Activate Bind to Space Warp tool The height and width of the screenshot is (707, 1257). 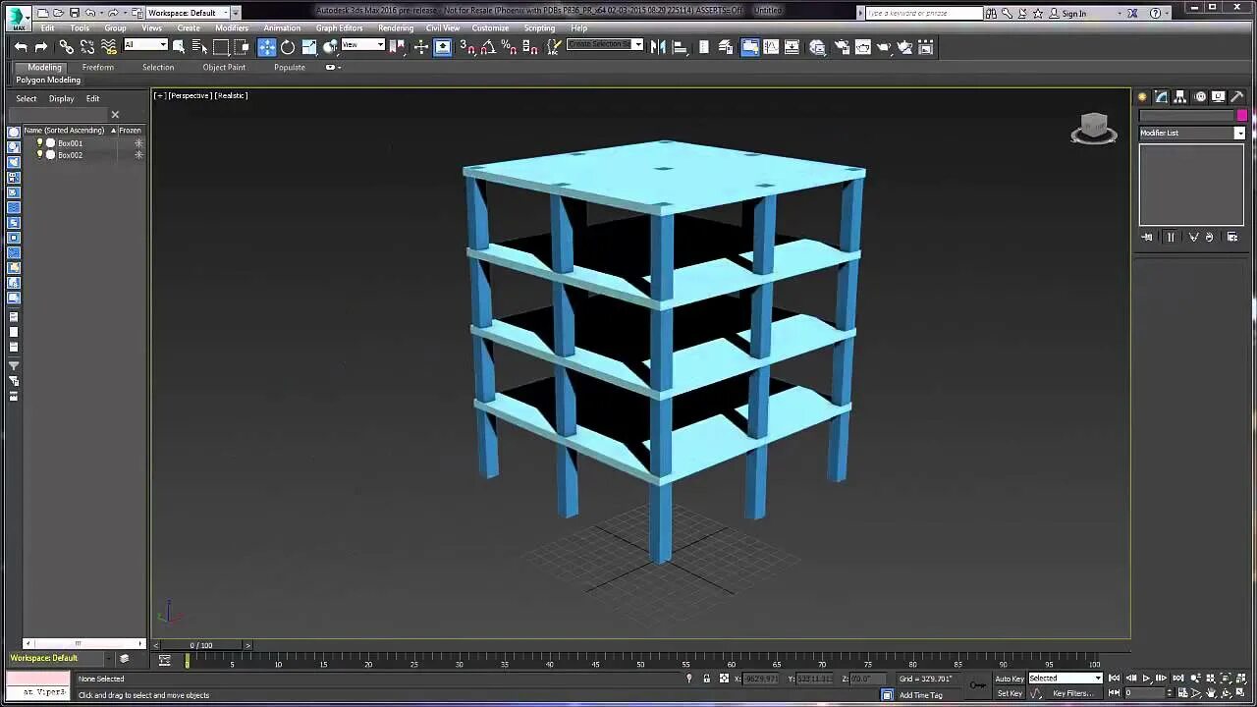pyautogui.click(x=109, y=47)
